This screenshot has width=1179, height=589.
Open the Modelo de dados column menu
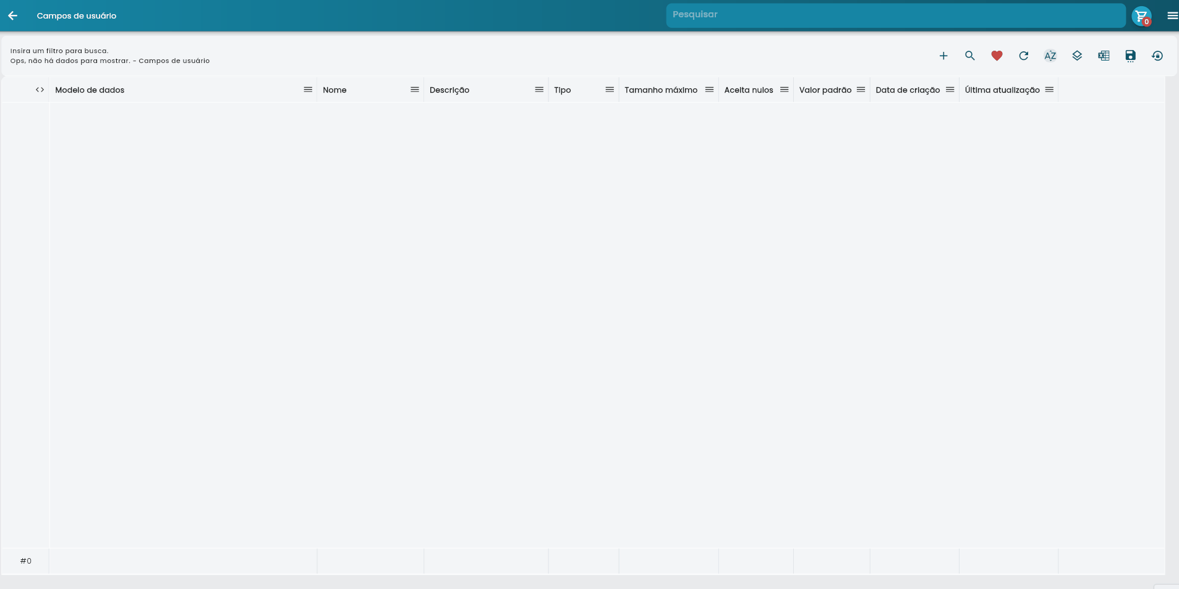coord(308,90)
